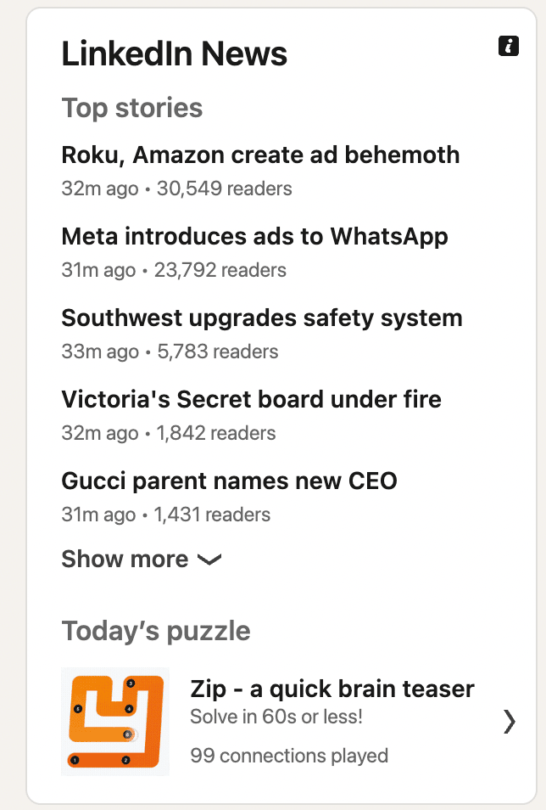Click the 30,549 readers line under Roku story
Viewport: 546px width, 810px height.
pyautogui.click(x=176, y=188)
